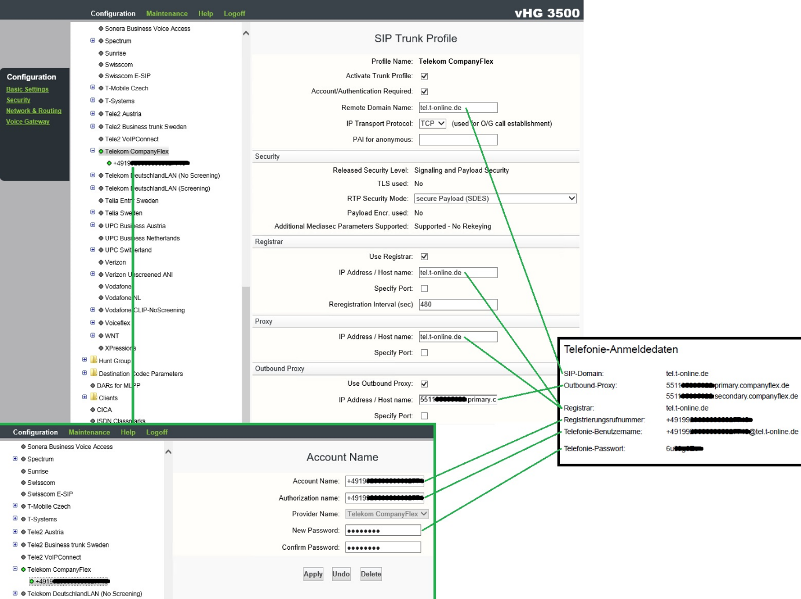
Task: Enable Specify Port under the Proxy section
Action: [424, 353]
